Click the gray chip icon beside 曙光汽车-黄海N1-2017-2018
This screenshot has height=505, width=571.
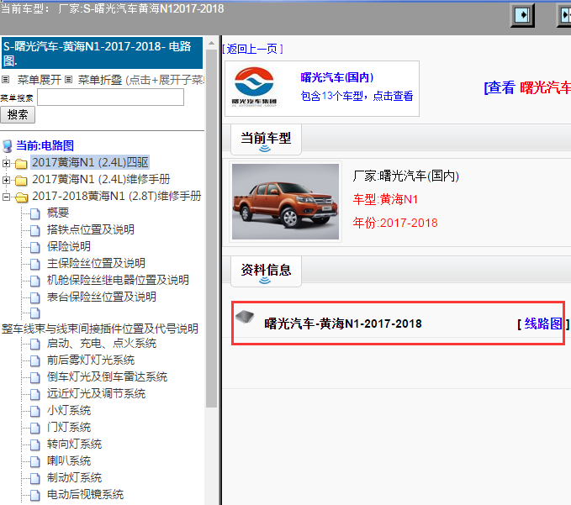[x=245, y=317]
